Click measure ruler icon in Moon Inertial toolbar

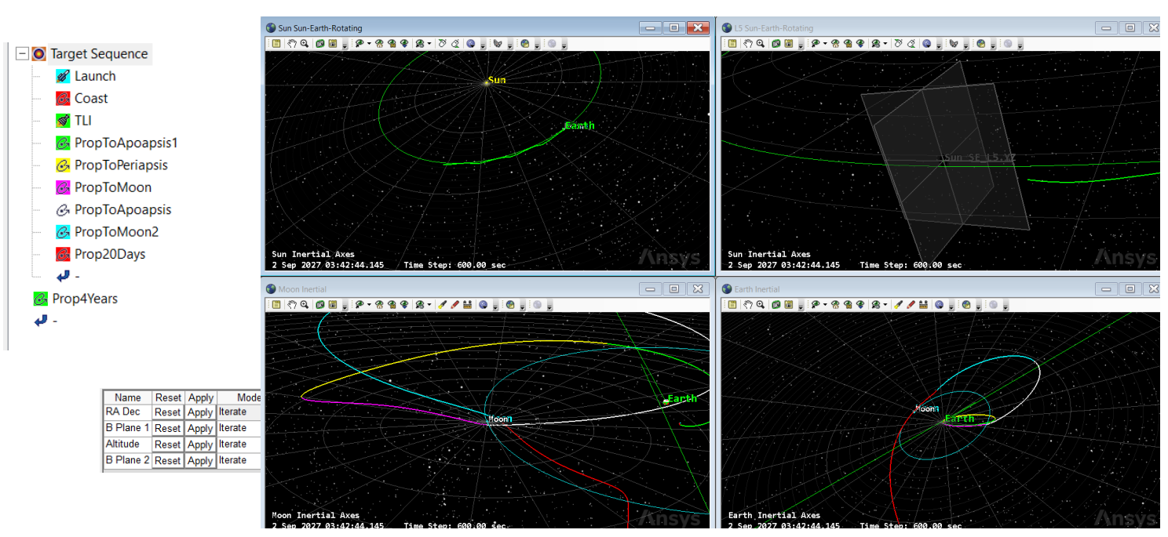467,305
